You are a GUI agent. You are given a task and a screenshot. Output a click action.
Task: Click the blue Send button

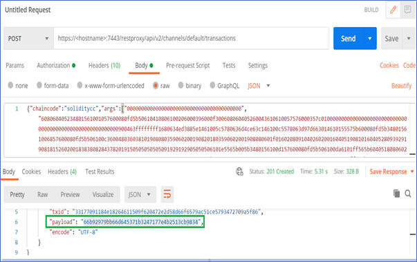click(x=349, y=39)
